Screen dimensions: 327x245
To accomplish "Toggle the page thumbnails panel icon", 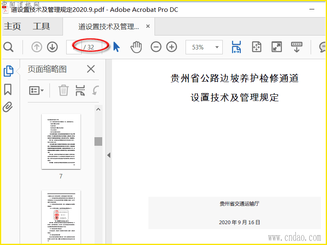I will coord(9,71).
